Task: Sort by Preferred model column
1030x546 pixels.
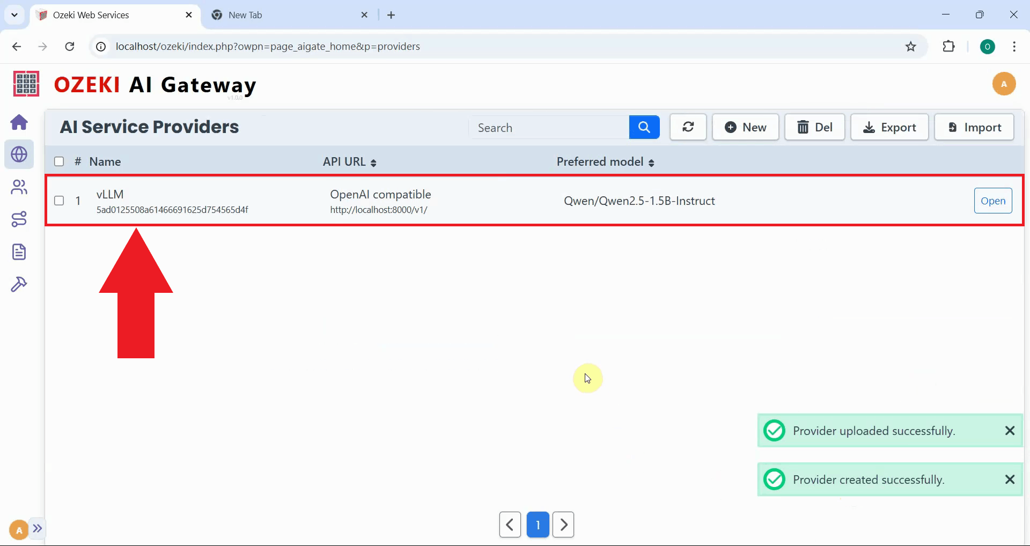Action: (652, 161)
